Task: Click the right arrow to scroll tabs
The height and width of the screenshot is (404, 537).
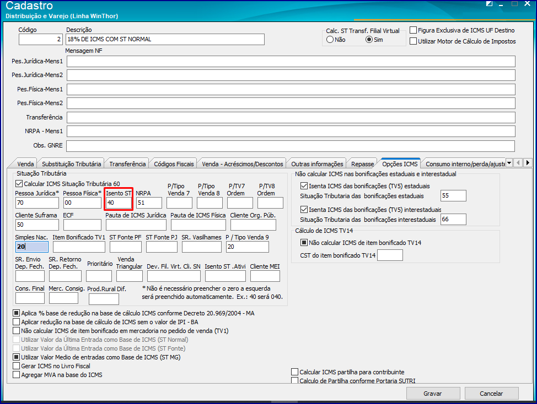Action: point(528,163)
